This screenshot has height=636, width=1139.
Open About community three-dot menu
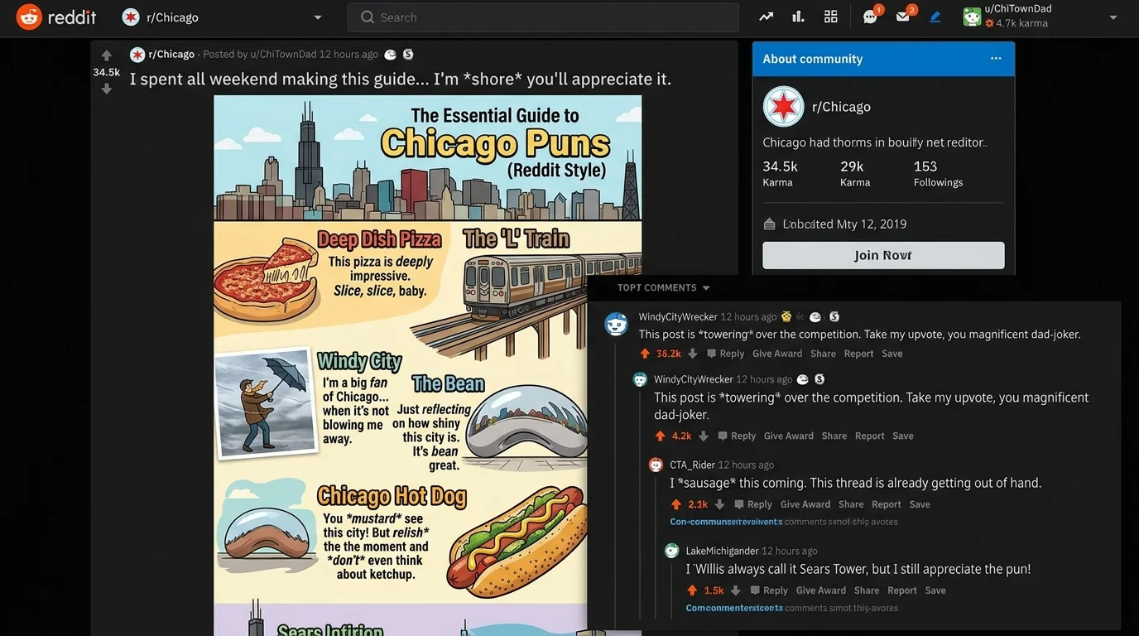(x=996, y=58)
